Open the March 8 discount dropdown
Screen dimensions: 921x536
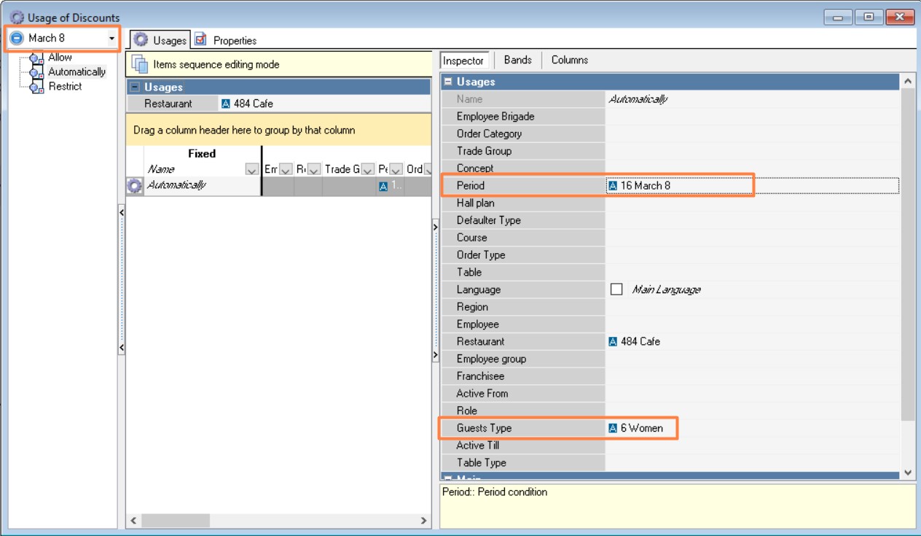click(x=111, y=38)
